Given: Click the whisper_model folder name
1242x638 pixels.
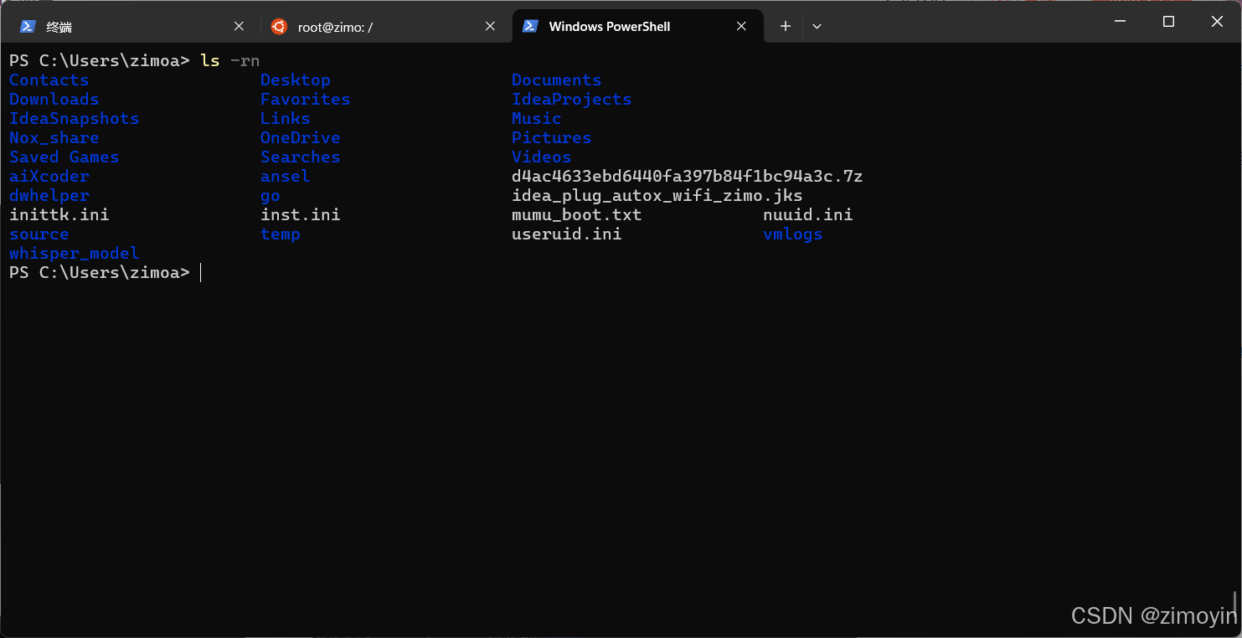Looking at the screenshot, I should click(74, 254).
